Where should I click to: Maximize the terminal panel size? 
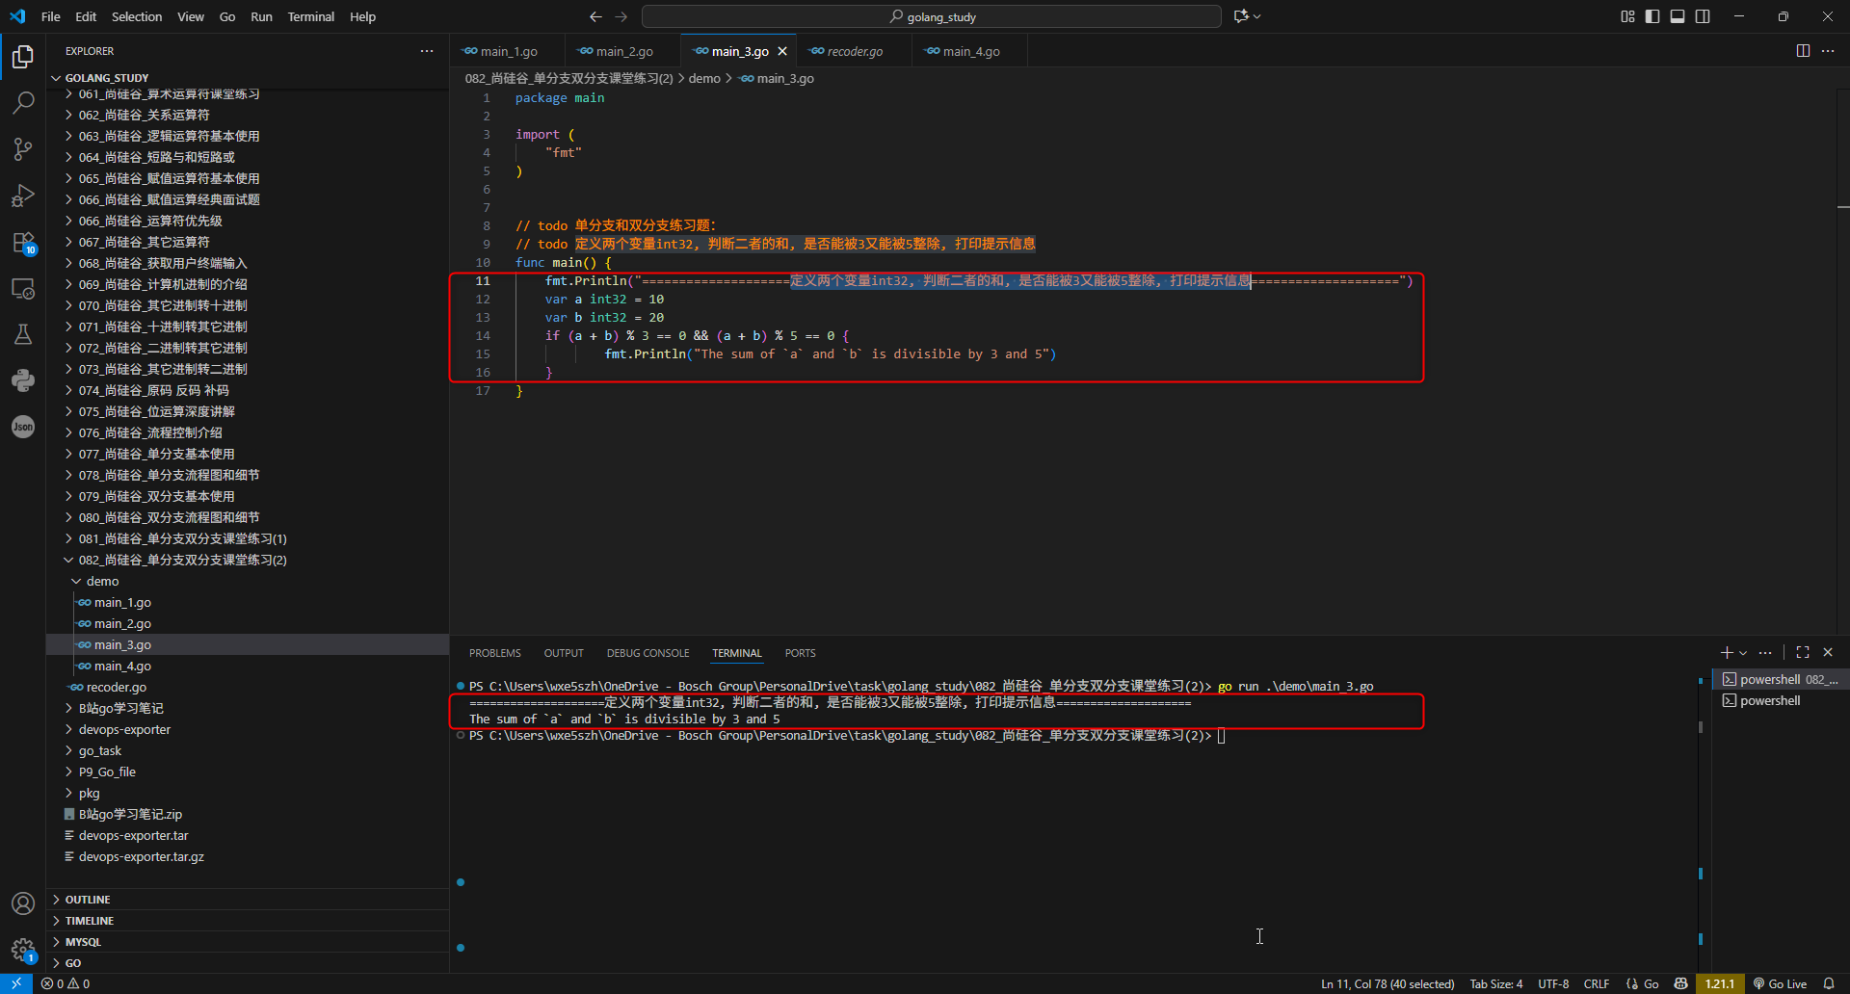[1803, 652]
